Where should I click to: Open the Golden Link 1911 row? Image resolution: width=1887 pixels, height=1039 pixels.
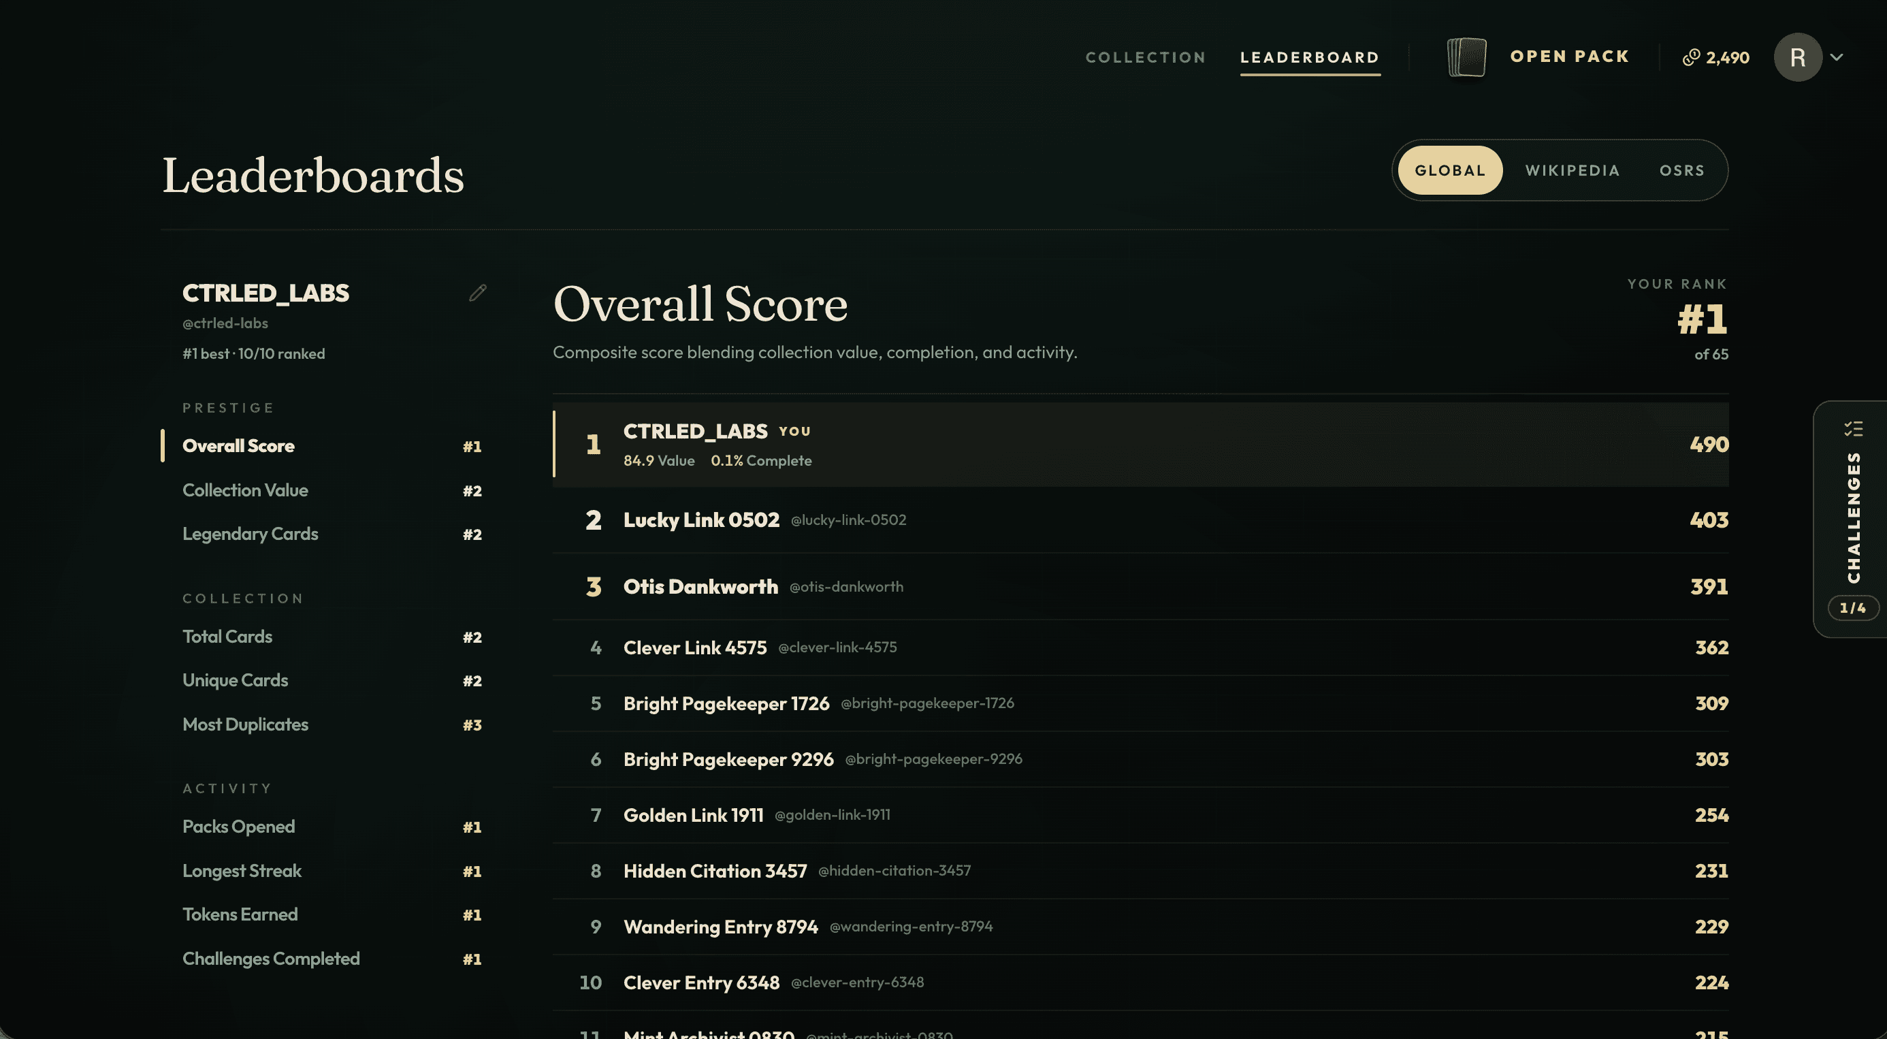(1140, 816)
